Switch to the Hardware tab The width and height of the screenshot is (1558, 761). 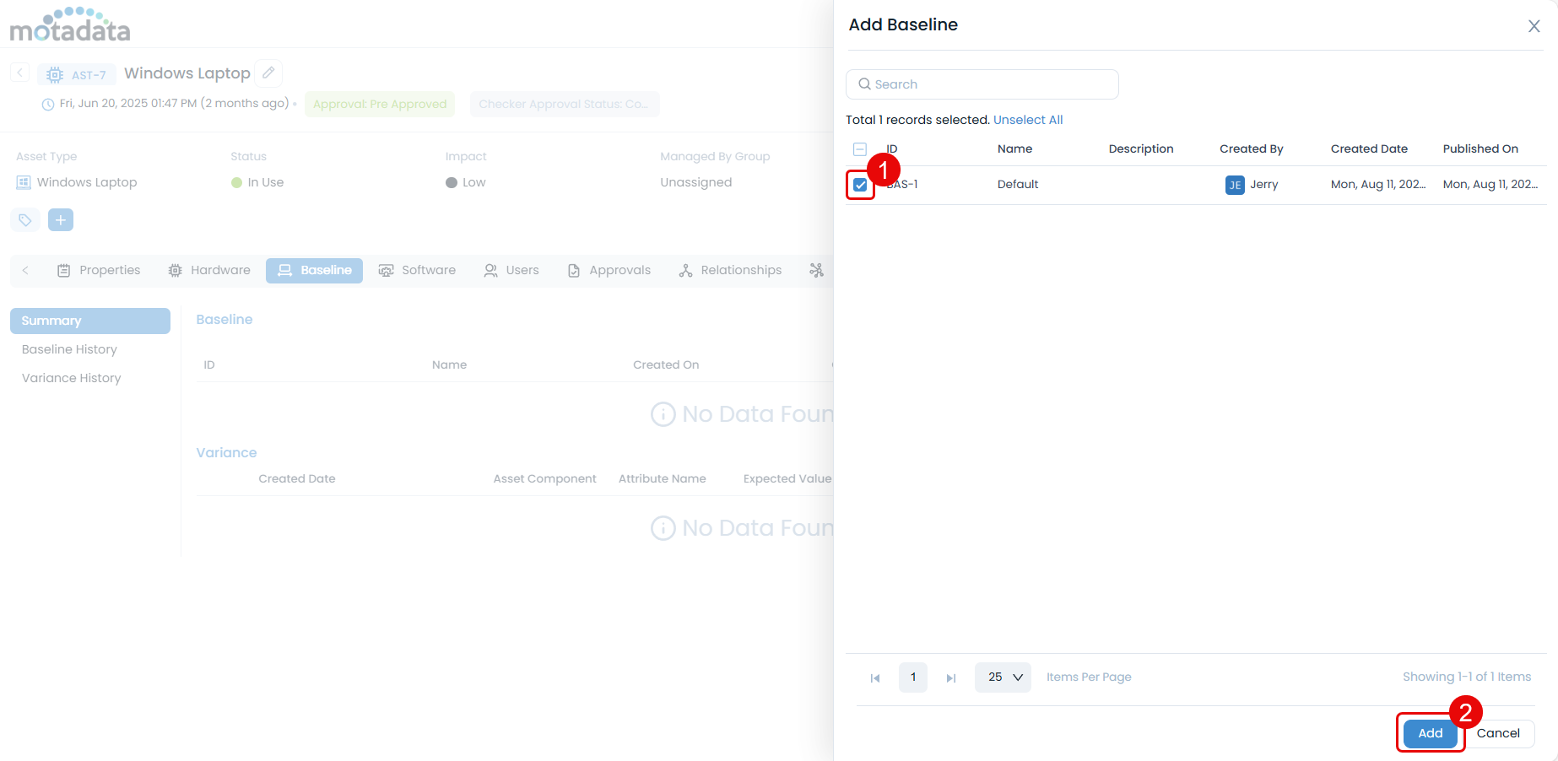click(209, 270)
